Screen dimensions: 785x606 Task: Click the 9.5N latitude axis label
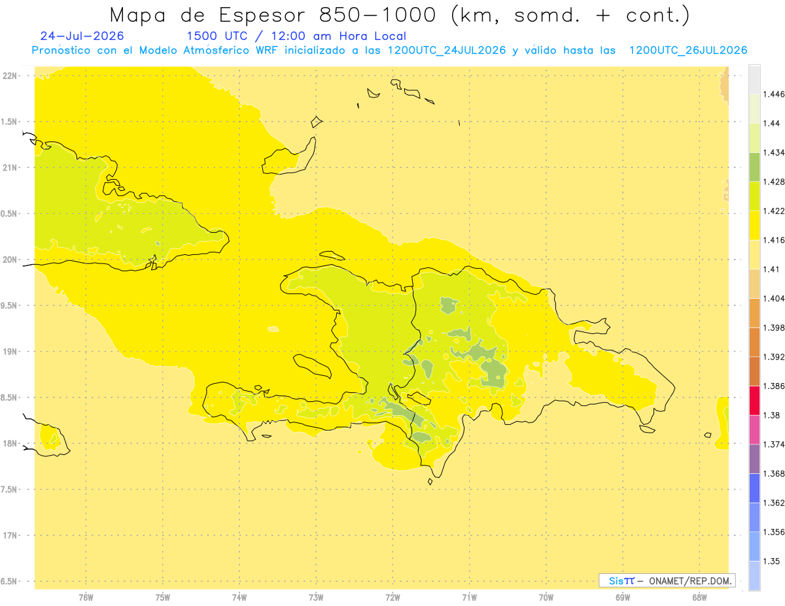[x=10, y=305]
